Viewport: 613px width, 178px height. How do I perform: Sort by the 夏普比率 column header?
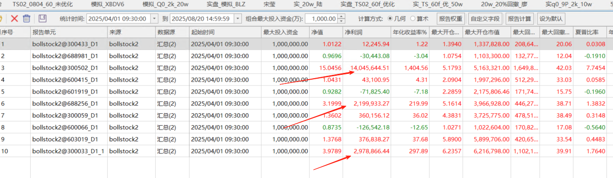pyautogui.click(x=590, y=33)
